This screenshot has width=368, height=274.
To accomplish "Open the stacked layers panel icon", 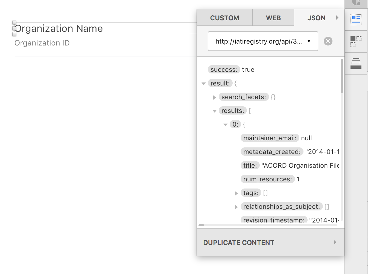I will pyautogui.click(x=356, y=64).
